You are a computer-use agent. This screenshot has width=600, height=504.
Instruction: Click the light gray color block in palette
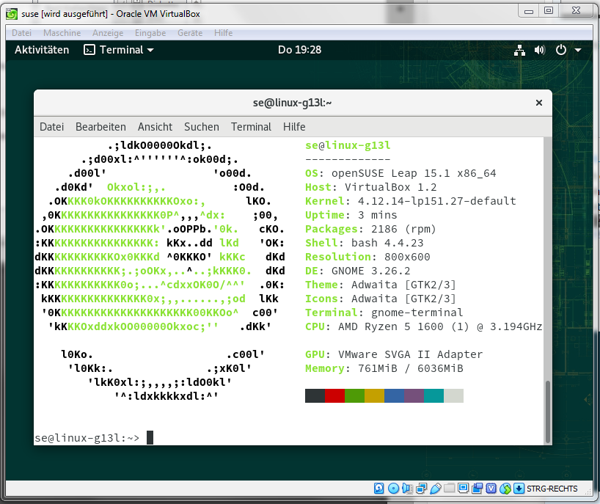[454, 395]
